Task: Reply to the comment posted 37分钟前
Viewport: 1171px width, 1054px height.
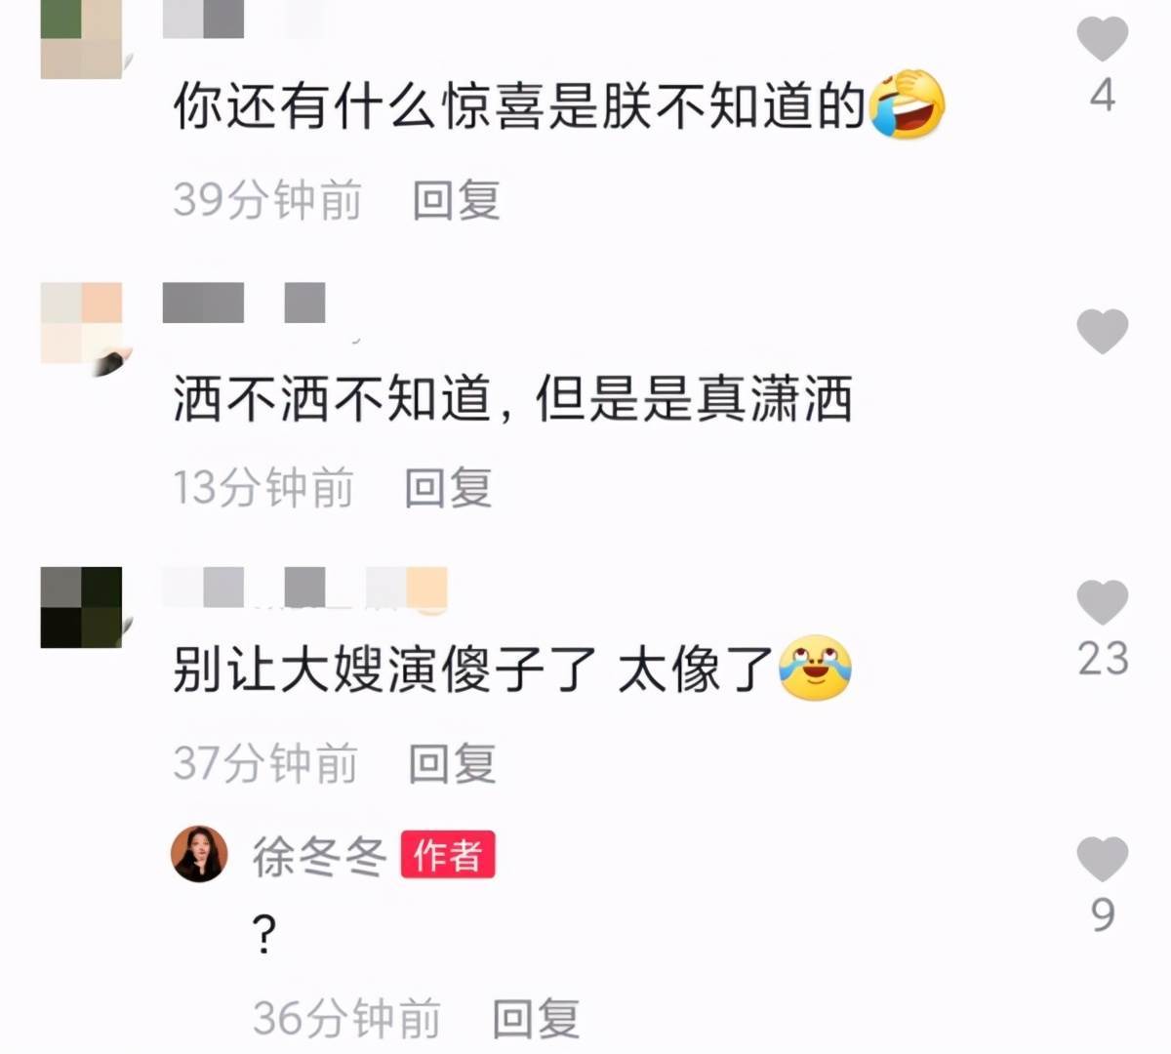Action: click(x=452, y=763)
